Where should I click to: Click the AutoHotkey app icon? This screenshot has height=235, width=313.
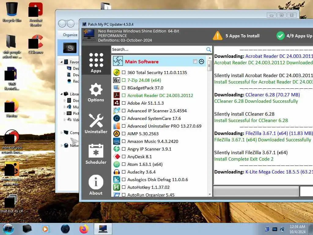116,187
